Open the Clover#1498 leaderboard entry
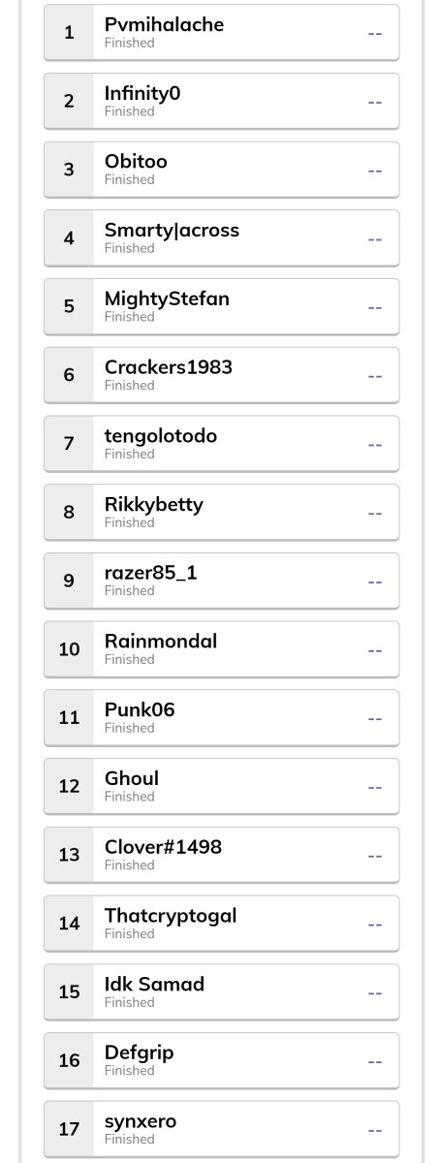The width and height of the screenshot is (440, 1163). click(221, 855)
